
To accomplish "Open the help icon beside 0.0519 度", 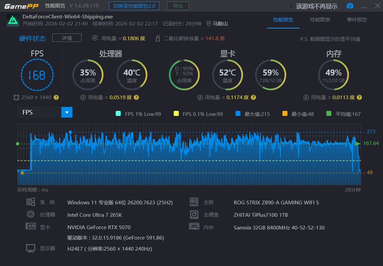I will 136,97.
